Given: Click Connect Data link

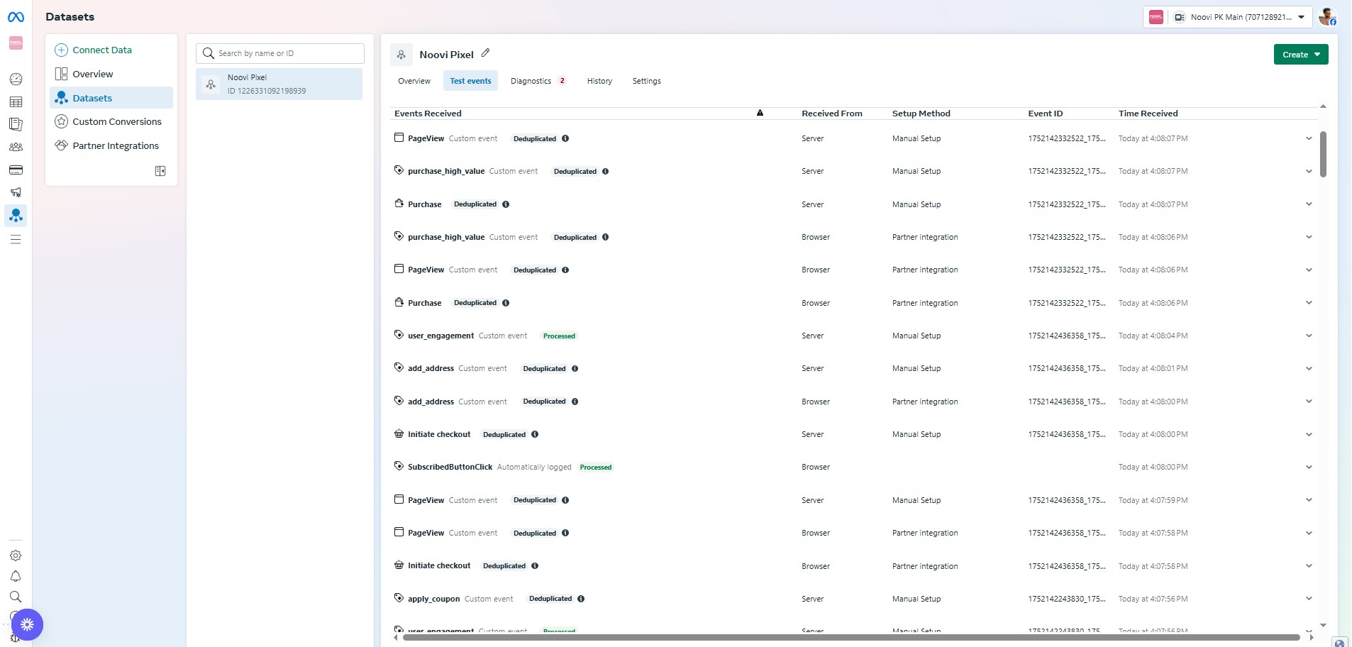Looking at the screenshot, I should pyautogui.click(x=101, y=50).
